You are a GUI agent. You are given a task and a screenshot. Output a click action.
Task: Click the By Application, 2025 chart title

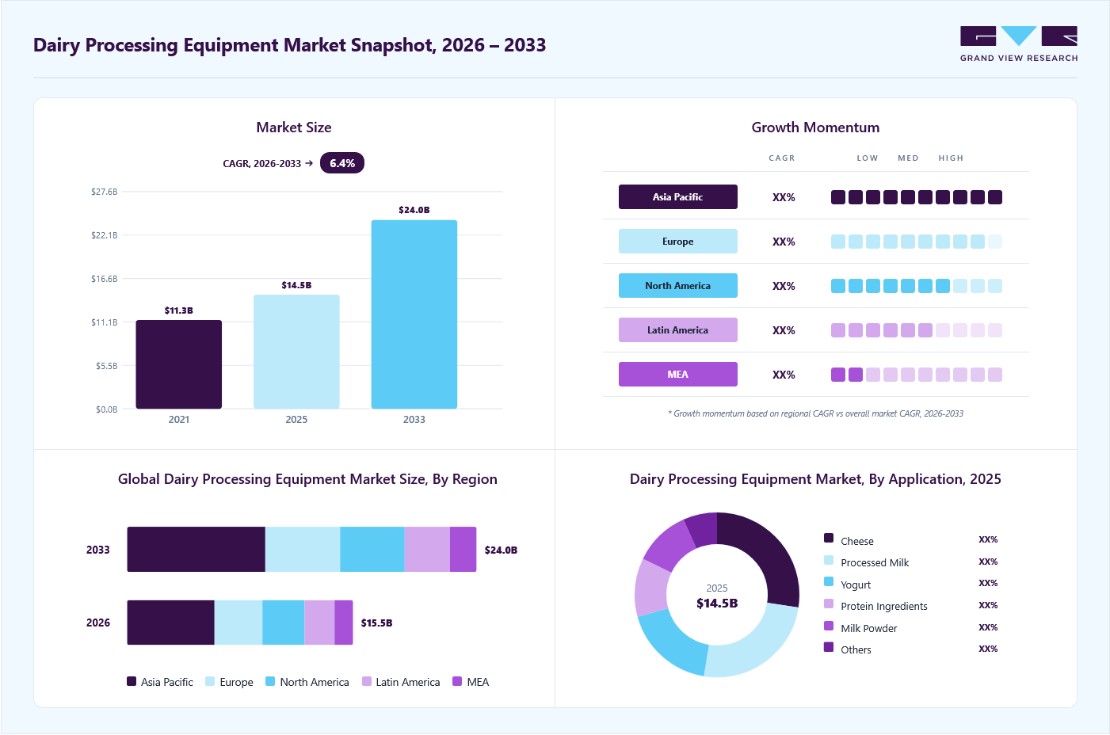[815, 479]
